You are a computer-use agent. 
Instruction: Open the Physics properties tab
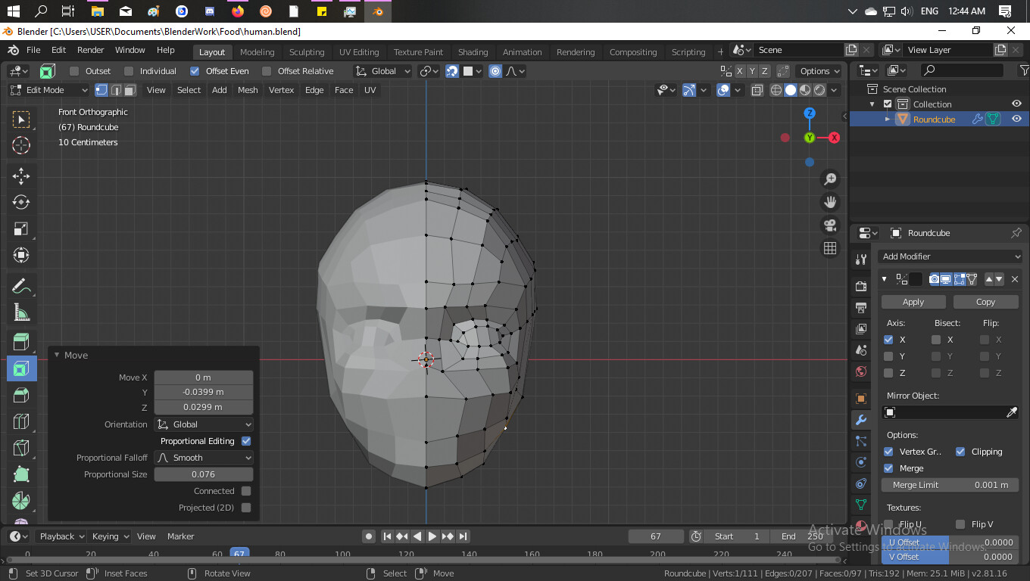click(x=860, y=483)
